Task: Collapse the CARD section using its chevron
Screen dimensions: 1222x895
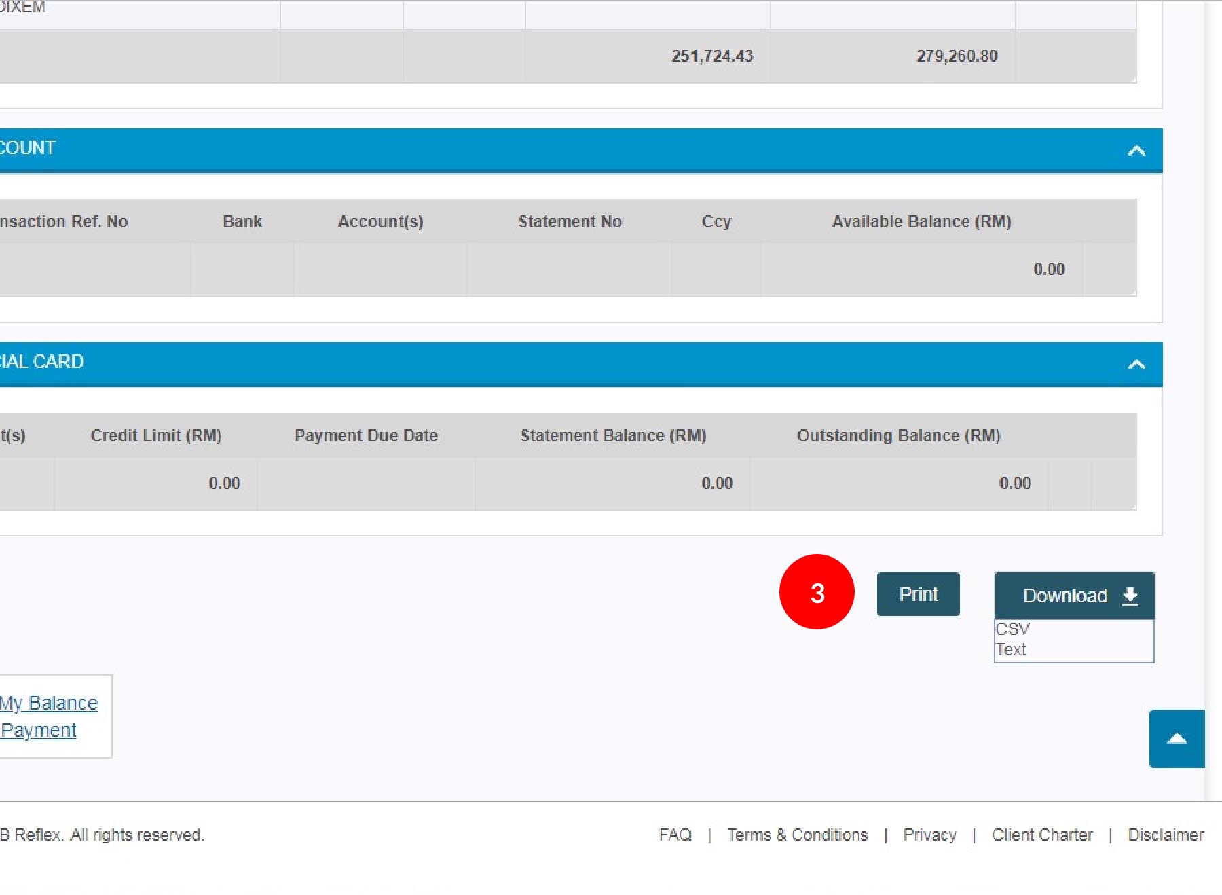Action: tap(1136, 365)
